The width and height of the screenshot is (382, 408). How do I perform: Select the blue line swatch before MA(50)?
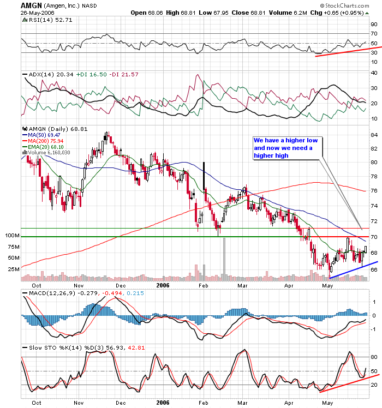pos(25,135)
